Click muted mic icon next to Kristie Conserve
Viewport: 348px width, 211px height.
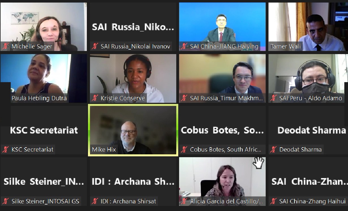tap(95, 98)
